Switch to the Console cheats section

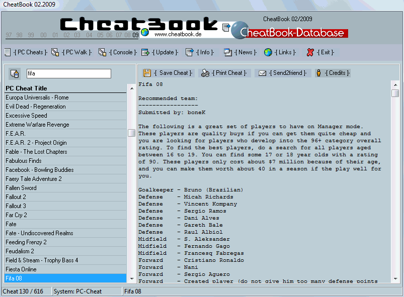point(123,52)
